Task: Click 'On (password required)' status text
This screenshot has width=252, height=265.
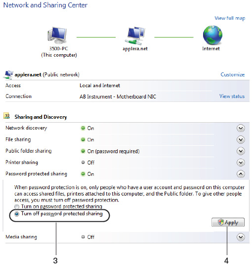Action: click(x=113, y=151)
